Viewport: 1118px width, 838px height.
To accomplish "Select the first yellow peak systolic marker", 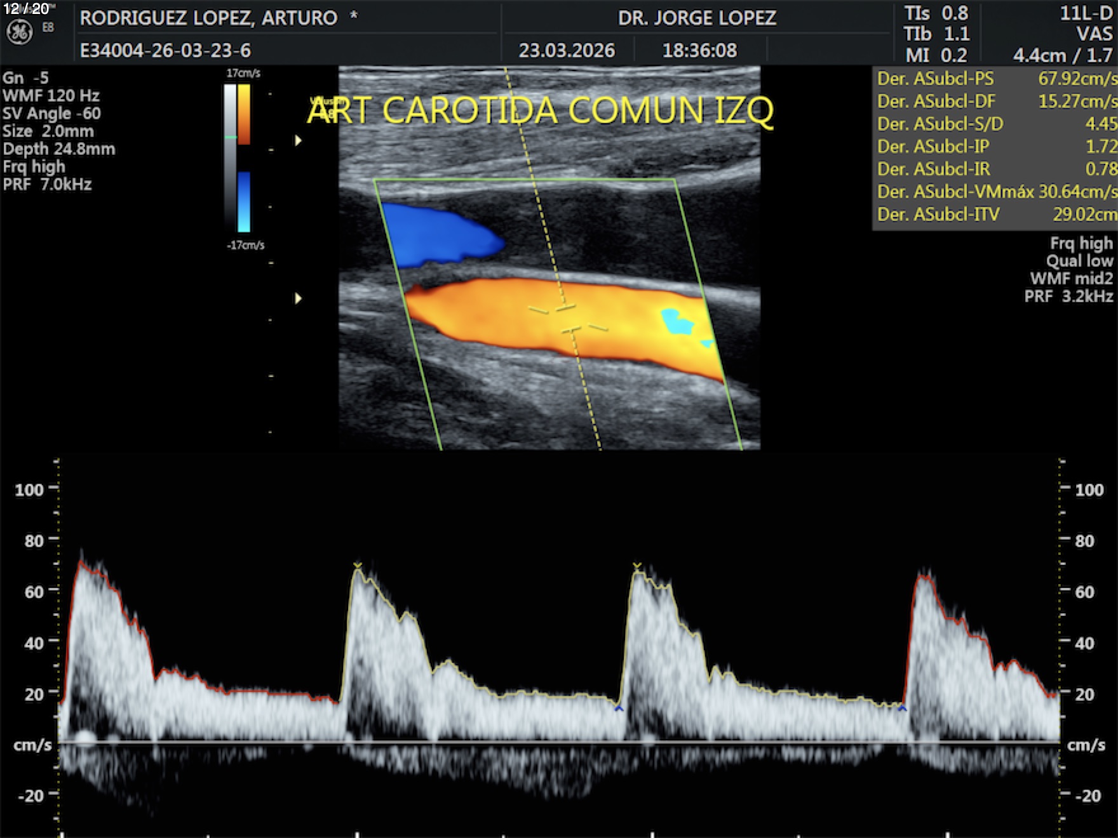I will click(x=358, y=565).
